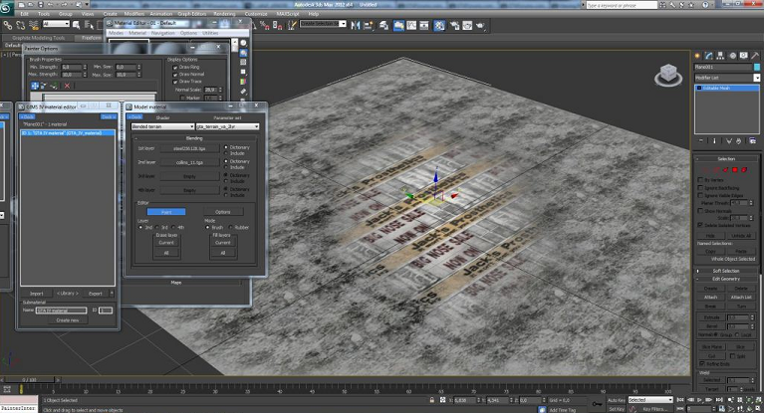The height and width of the screenshot is (413, 764).
Task: Select the 3rd layer radio button
Action: [x=157, y=228]
